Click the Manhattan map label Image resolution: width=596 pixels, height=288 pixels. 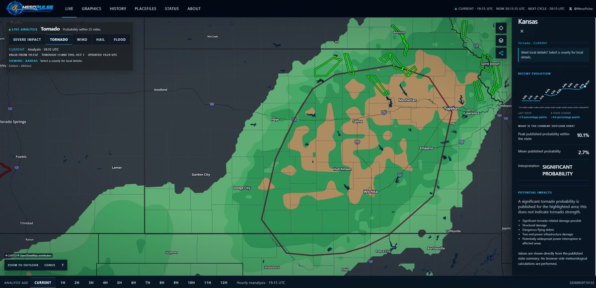[x=408, y=100]
